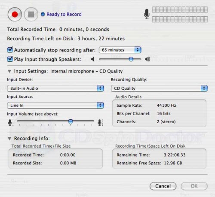Start recording with the red Record button
The height and width of the screenshot is (197, 215).
tap(15, 14)
